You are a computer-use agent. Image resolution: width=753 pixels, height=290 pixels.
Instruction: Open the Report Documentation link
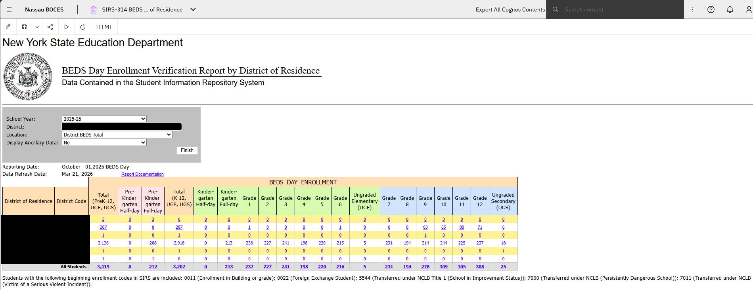pos(142,174)
